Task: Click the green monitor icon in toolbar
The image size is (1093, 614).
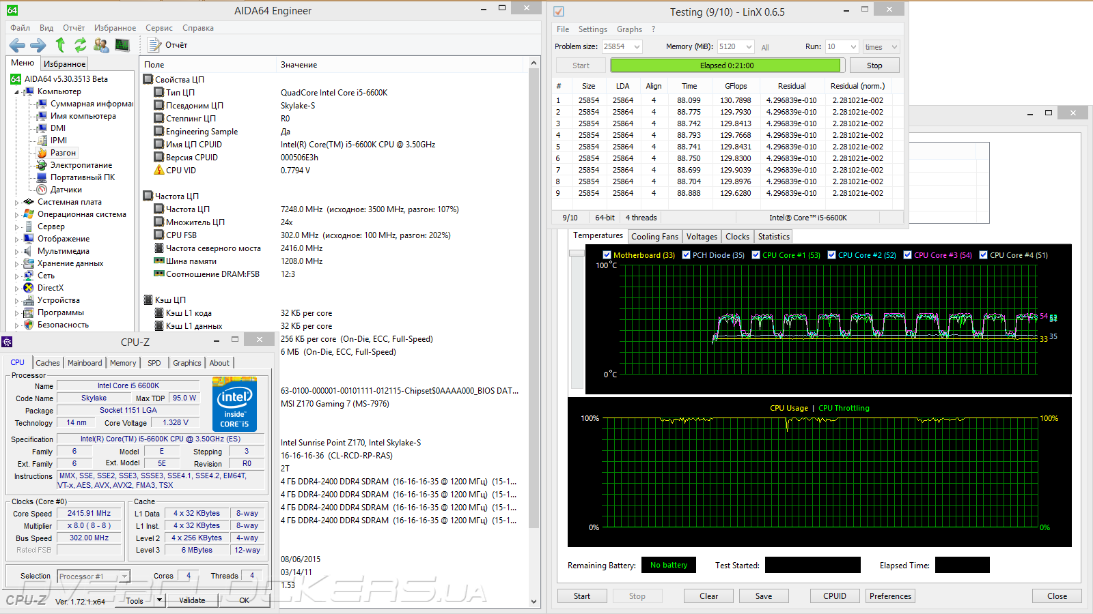Action: tap(122, 45)
